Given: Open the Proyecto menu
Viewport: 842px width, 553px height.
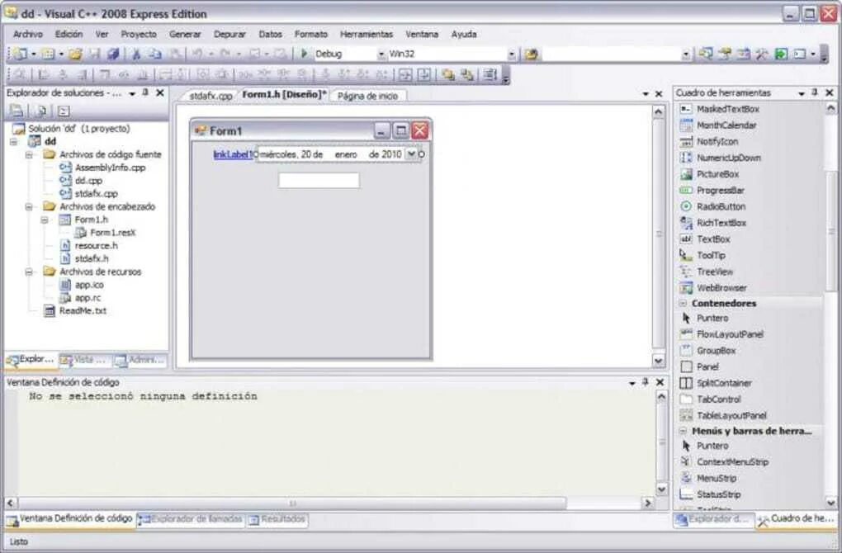Looking at the screenshot, I should coord(139,34).
